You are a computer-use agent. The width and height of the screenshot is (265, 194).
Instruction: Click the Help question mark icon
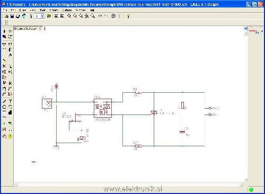(x=128, y=16)
